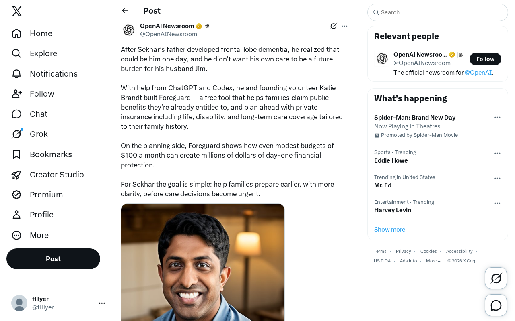The image size is (515, 321).
Task: Open post more options menu
Action: click(344, 26)
